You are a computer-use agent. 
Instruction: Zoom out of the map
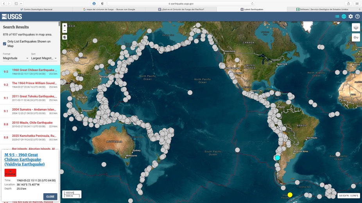point(65,30)
